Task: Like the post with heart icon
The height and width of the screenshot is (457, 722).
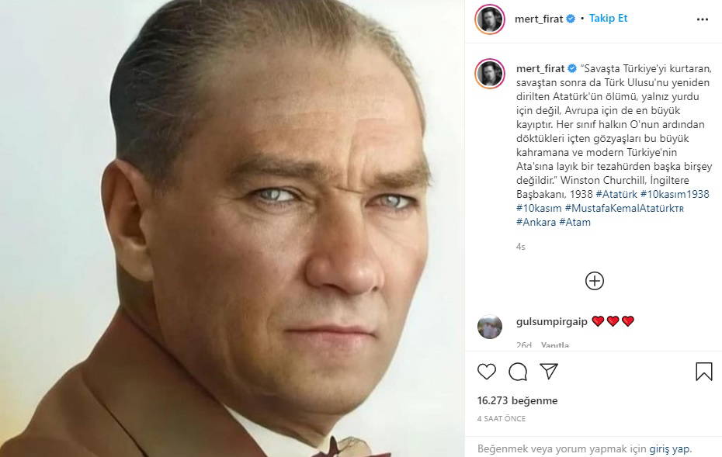Action: pos(487,372)
